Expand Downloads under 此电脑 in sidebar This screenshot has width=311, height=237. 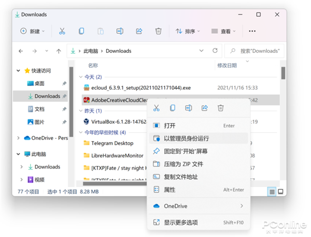click(22, 167)
